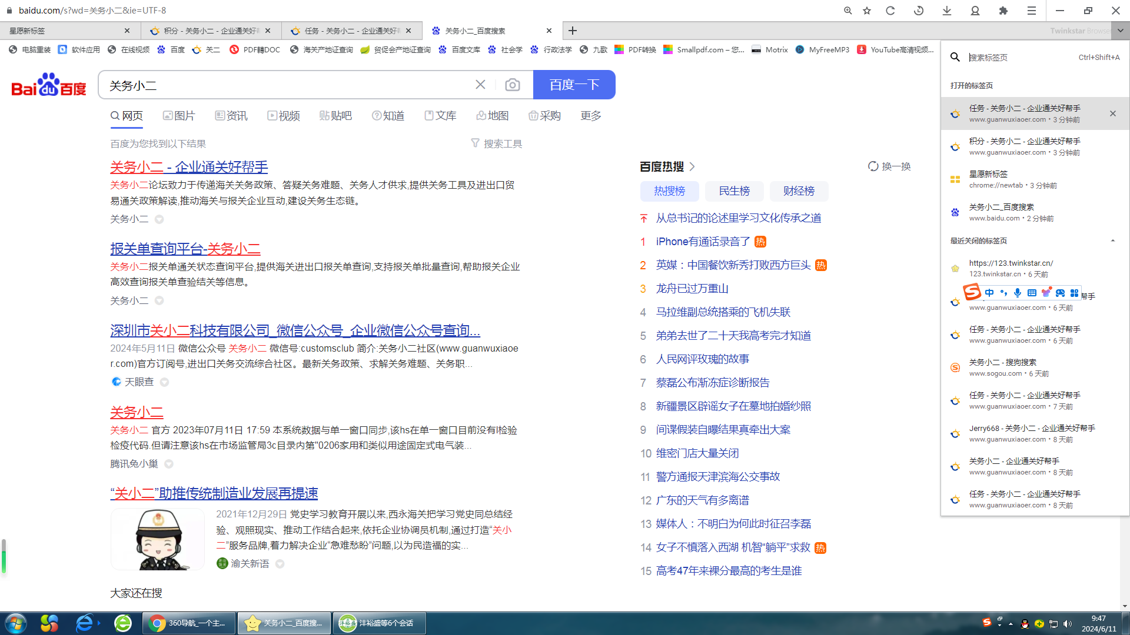
Task: Click Sogou IME microphone voice input icon
Action: (x=1018, y=293)
